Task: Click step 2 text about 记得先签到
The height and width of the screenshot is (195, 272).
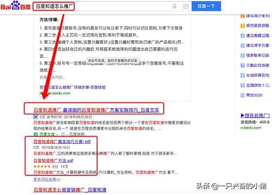Action: point(89,35)
